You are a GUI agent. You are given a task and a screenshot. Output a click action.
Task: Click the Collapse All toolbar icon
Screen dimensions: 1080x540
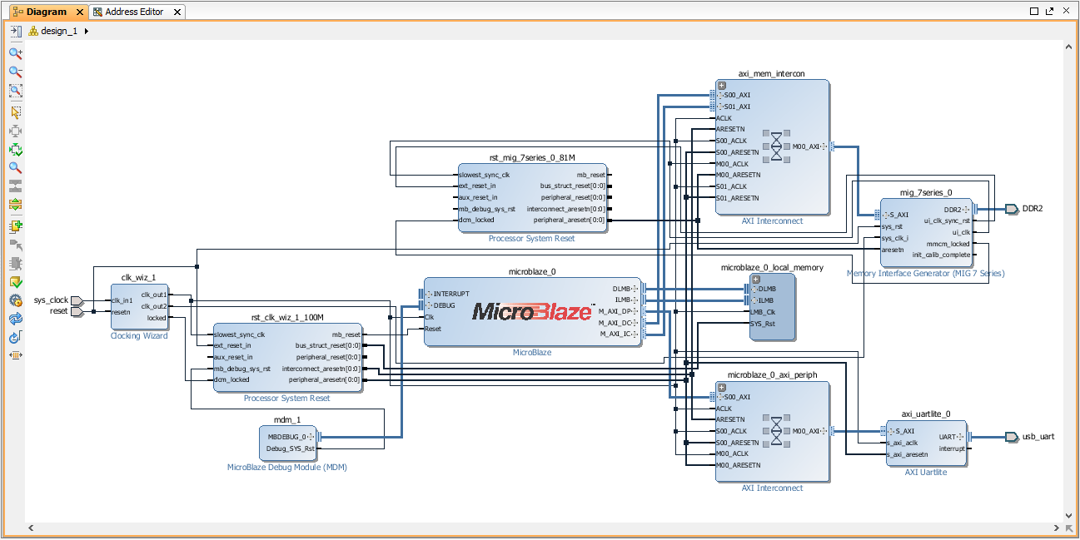15,186
